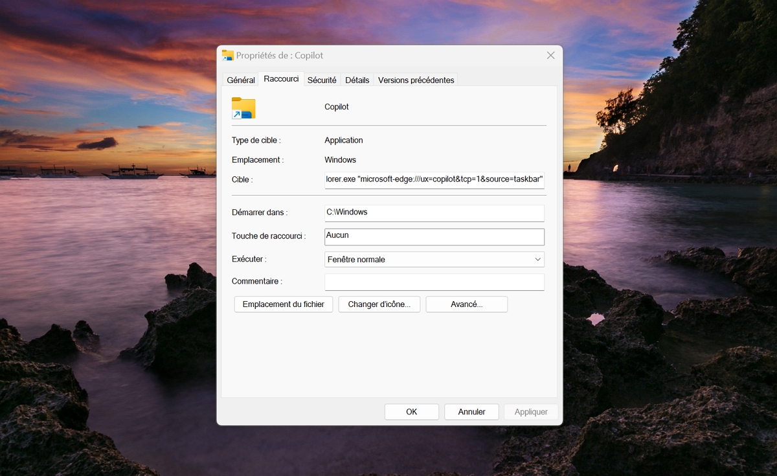The image size is (777, 476).
Task: Click the Cible label
Action: (x=242, y=179)
